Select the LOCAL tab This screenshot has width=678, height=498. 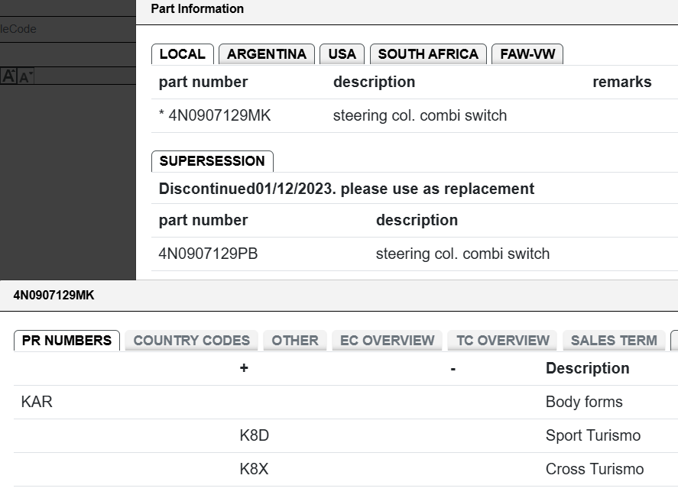point(183,54)
